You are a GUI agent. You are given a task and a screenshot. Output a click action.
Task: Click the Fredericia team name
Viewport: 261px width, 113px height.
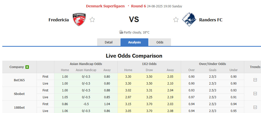coord(59,20)
